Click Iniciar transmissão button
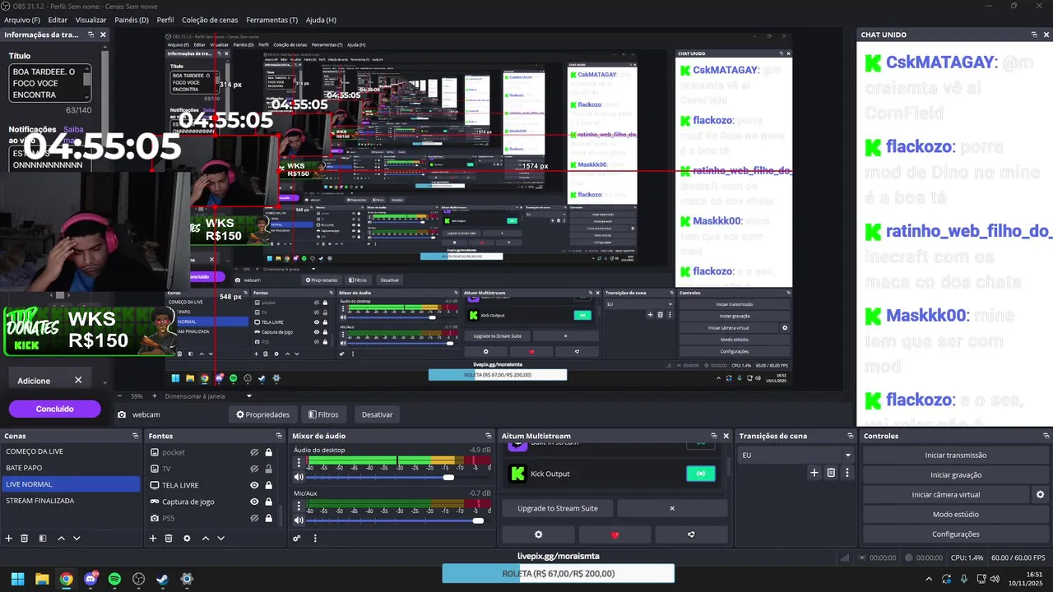Image resolution: width=1053 pixels, height=592 pixels. pos(956,455)
